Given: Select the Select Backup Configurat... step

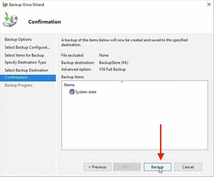Looking at the screenshot, I should [27, 47].
